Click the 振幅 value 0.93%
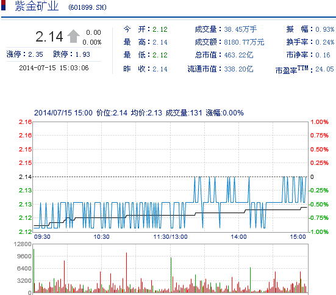This screenshot has height=295, width=336. (324, 29)
